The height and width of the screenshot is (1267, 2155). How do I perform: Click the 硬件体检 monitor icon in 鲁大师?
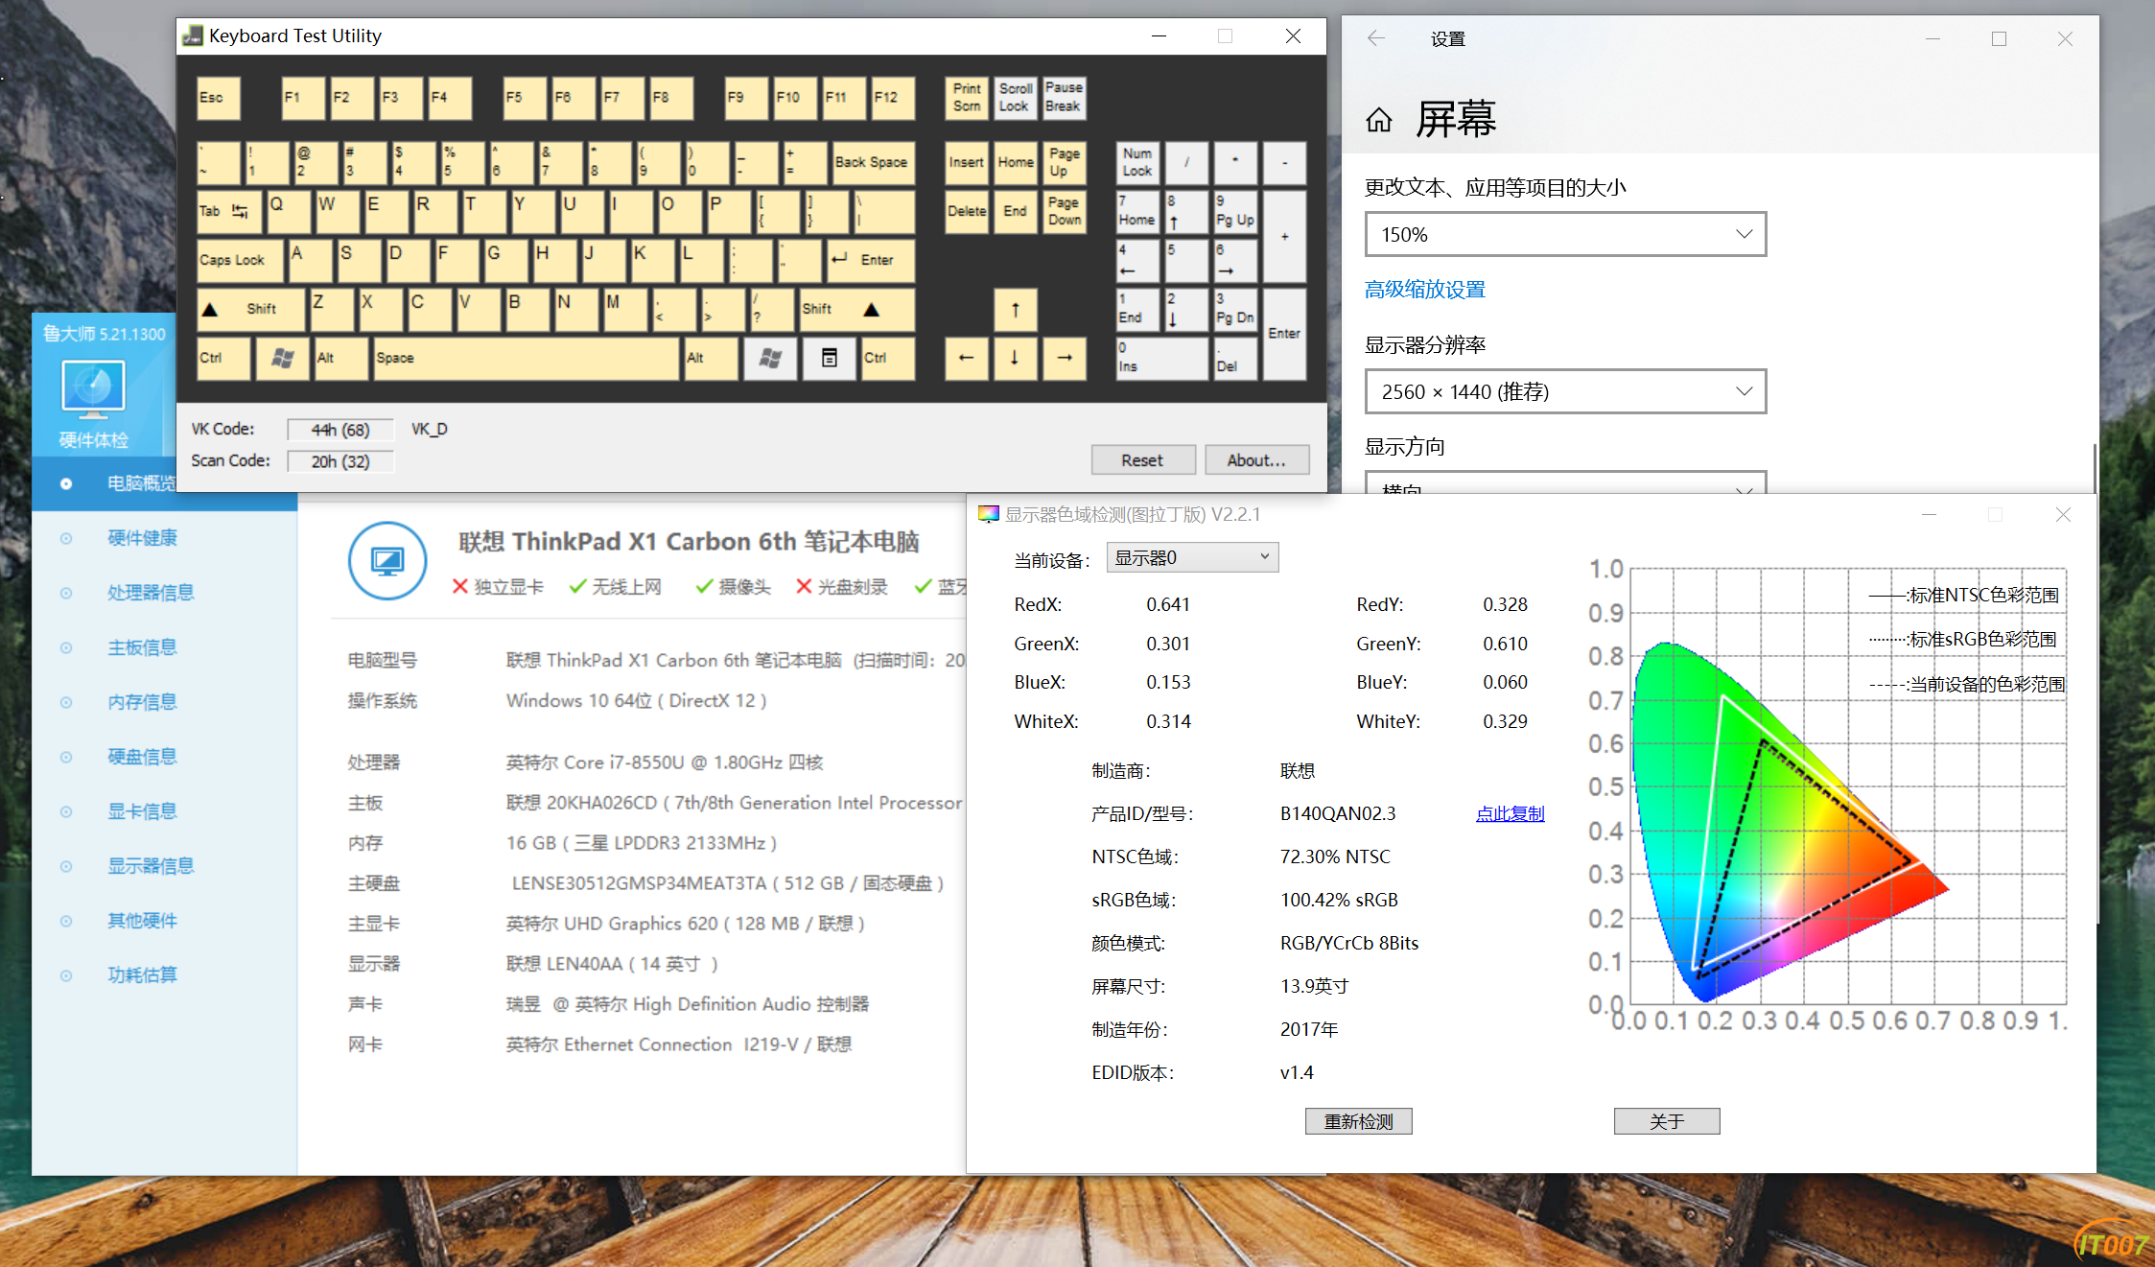pos(93,388)
